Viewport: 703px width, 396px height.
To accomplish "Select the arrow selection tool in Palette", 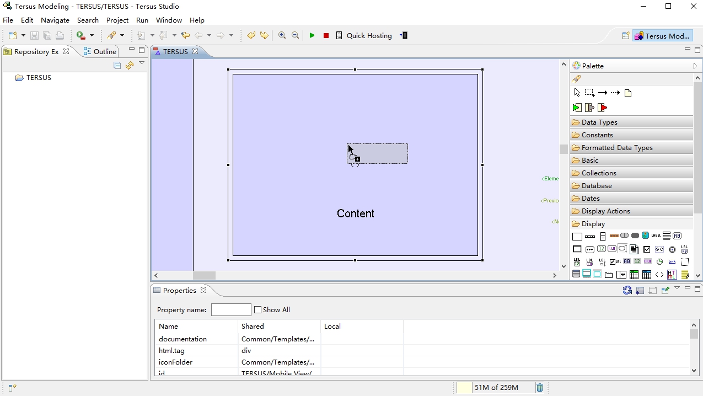I will tap(577, 93).
